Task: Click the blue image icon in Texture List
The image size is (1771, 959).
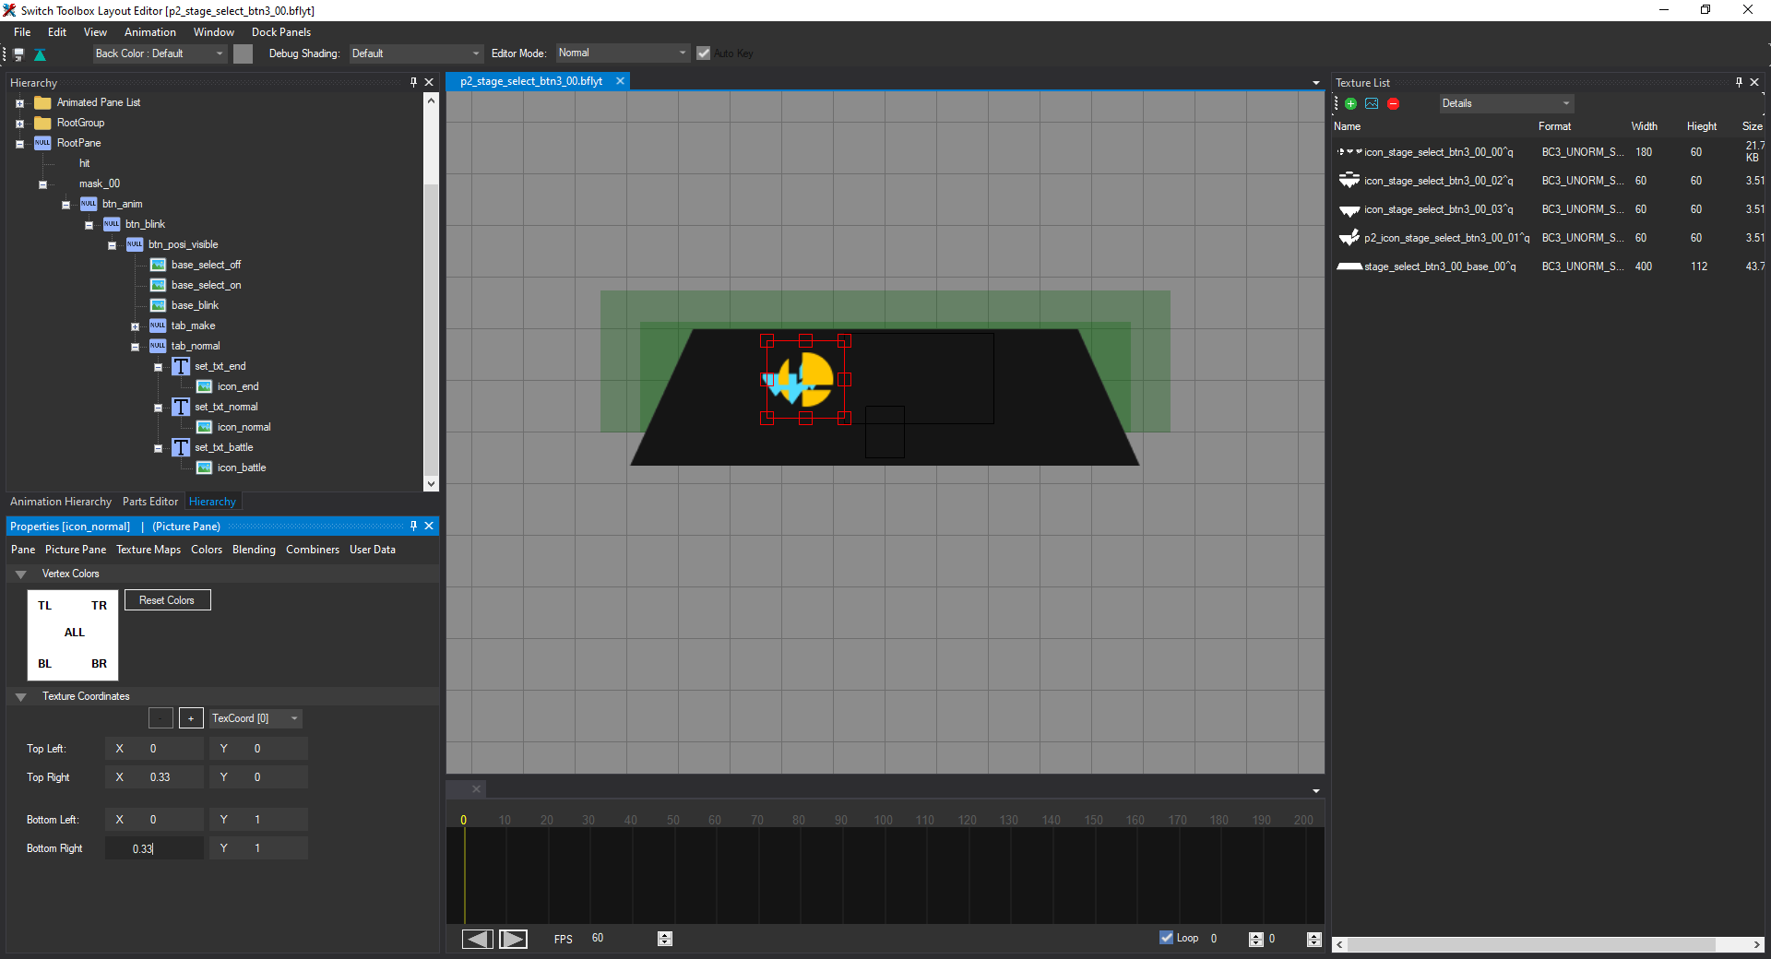Action: 1372,104
